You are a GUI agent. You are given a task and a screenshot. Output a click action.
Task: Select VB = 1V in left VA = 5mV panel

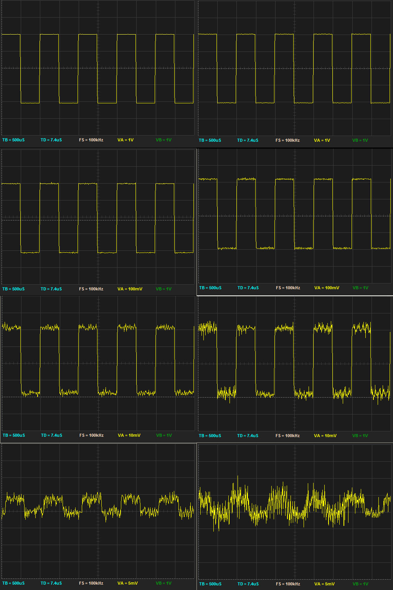click(x=163, y=583)
